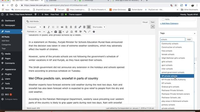This screenshot has width=200, height=112.
Task: Switch to Visual editor tab
Action: coord(145,22)
